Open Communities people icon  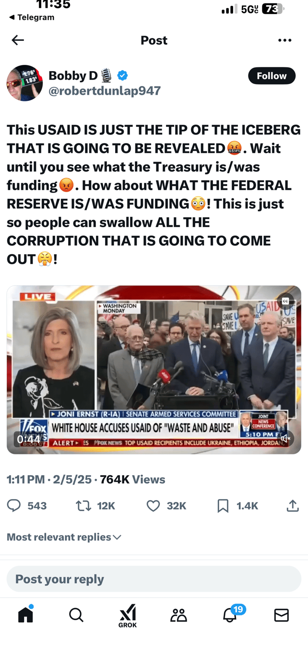(x=178, y=615)
